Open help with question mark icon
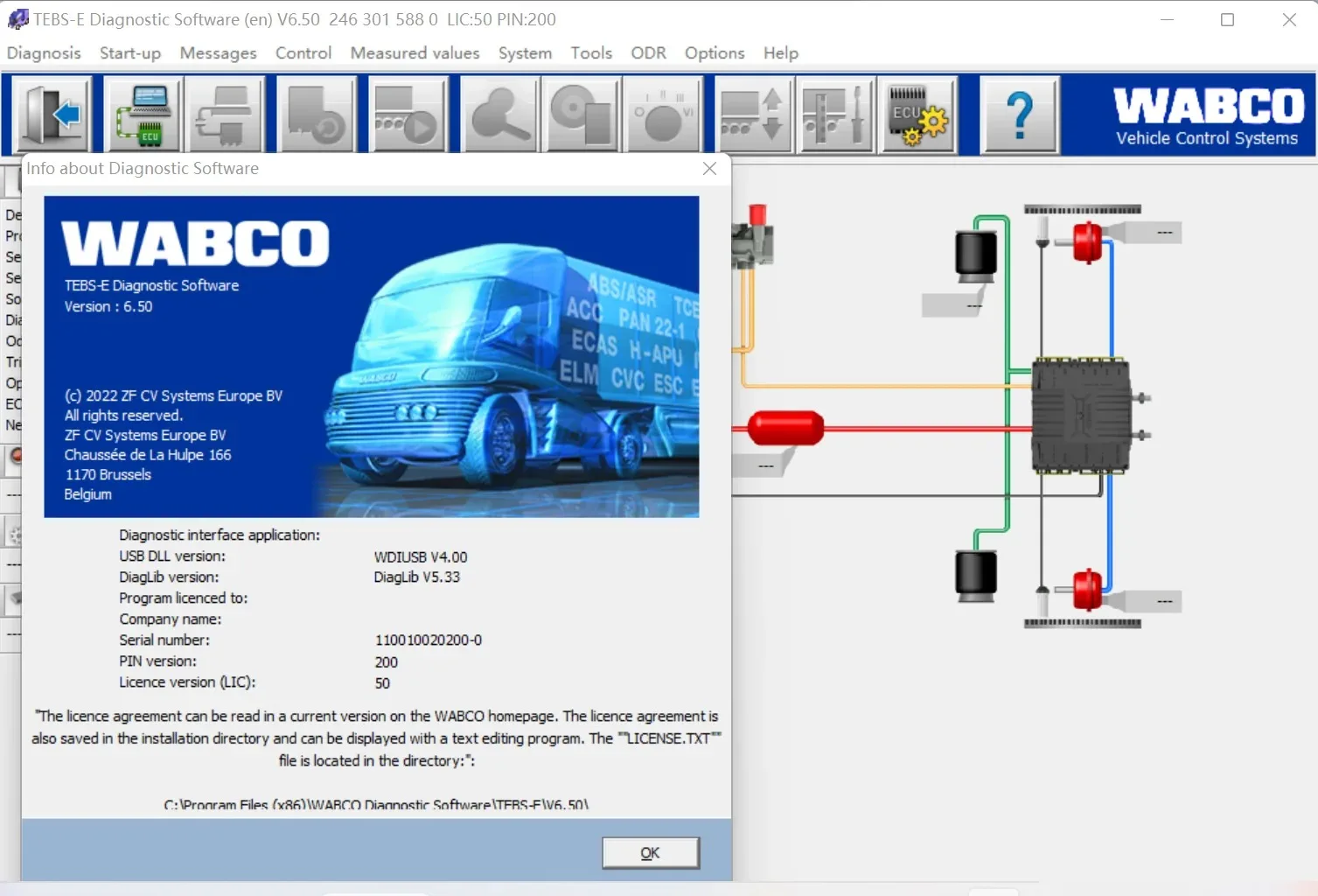This screenshot has width=1318, height=896. point(1019,115)
